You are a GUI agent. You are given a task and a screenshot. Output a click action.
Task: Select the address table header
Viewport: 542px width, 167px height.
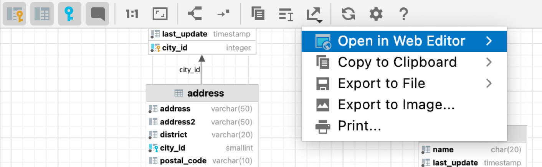(x=202, y=93)
